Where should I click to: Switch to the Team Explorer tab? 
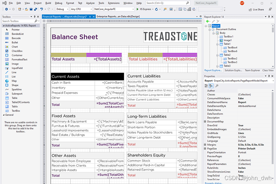point(252,70)
